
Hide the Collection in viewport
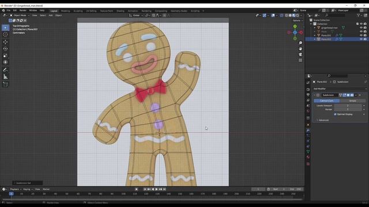click(x=361, y=24)
